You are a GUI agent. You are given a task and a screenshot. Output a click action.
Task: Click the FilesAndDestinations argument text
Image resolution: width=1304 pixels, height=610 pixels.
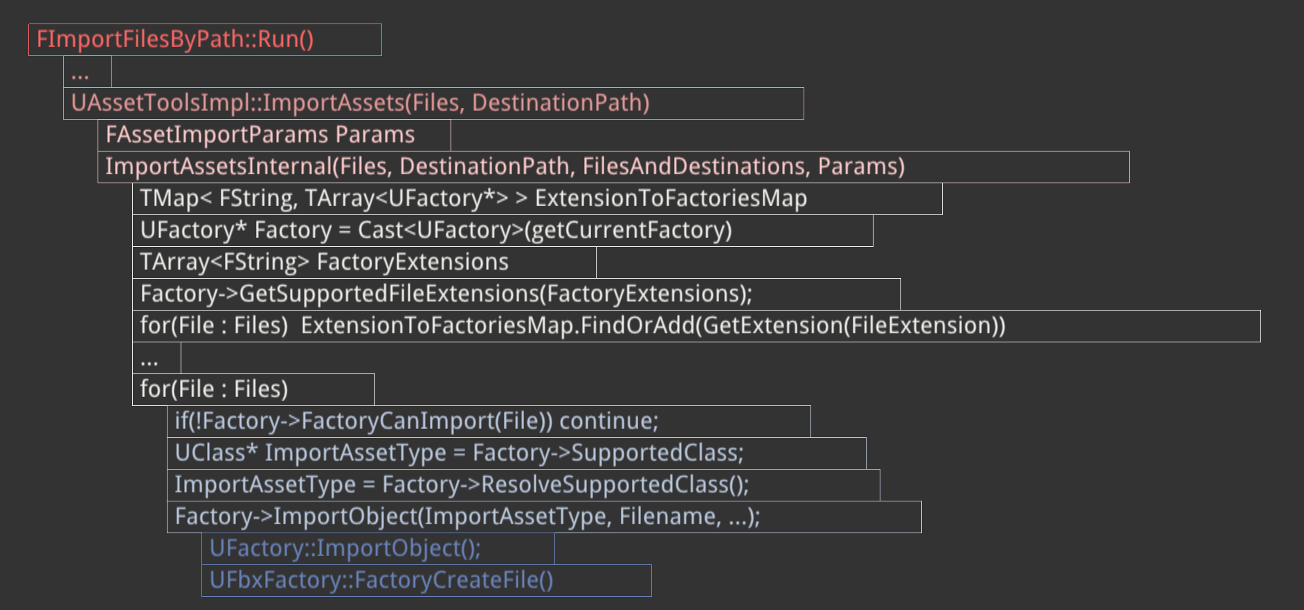click(x=694, y=167)
